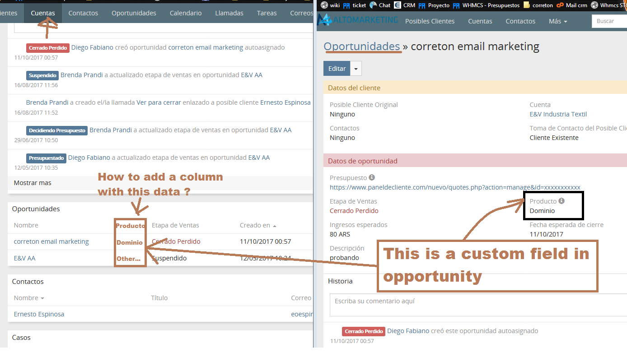Image resolution: width=627 pixels, height=362 pixels.
Task: Show the info icon beside the Producto field
Action: pyautogui.click(x=561, y=201)
